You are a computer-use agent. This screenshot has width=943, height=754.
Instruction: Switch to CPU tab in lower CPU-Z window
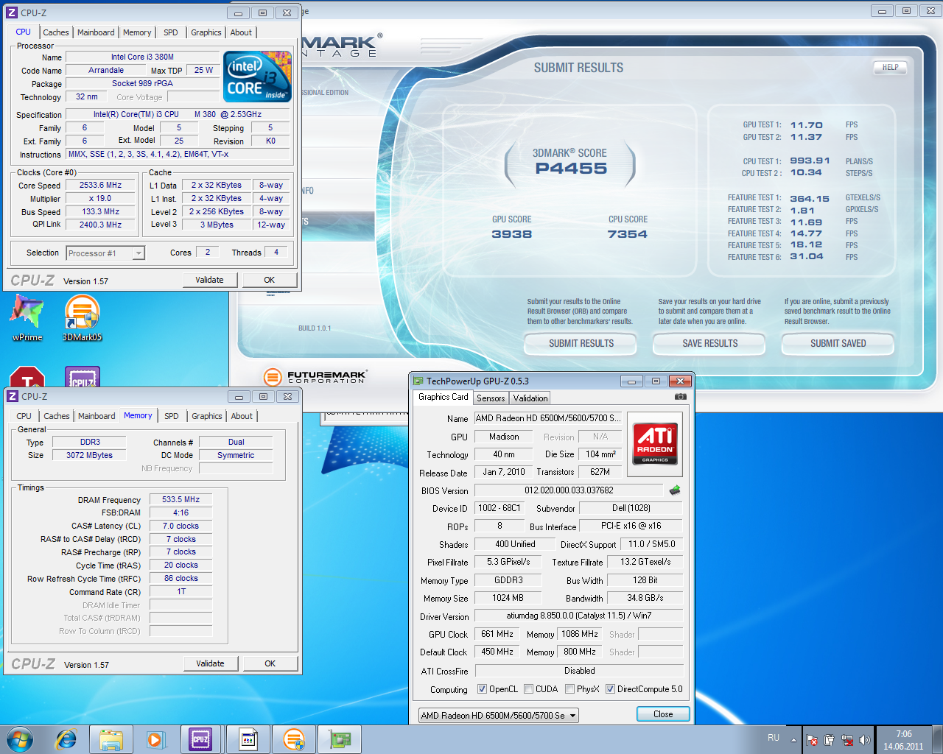pyautogui.click(x=24, y=416)
